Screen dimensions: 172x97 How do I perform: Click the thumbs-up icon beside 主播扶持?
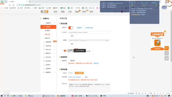click(x=44, y=69)
